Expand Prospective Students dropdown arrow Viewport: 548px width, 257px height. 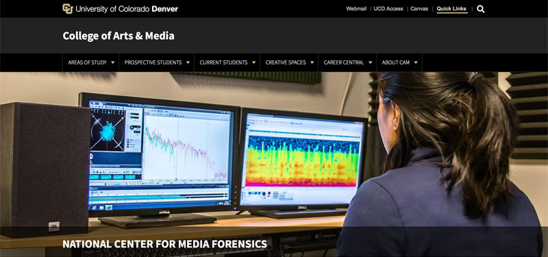click(188, 62)
